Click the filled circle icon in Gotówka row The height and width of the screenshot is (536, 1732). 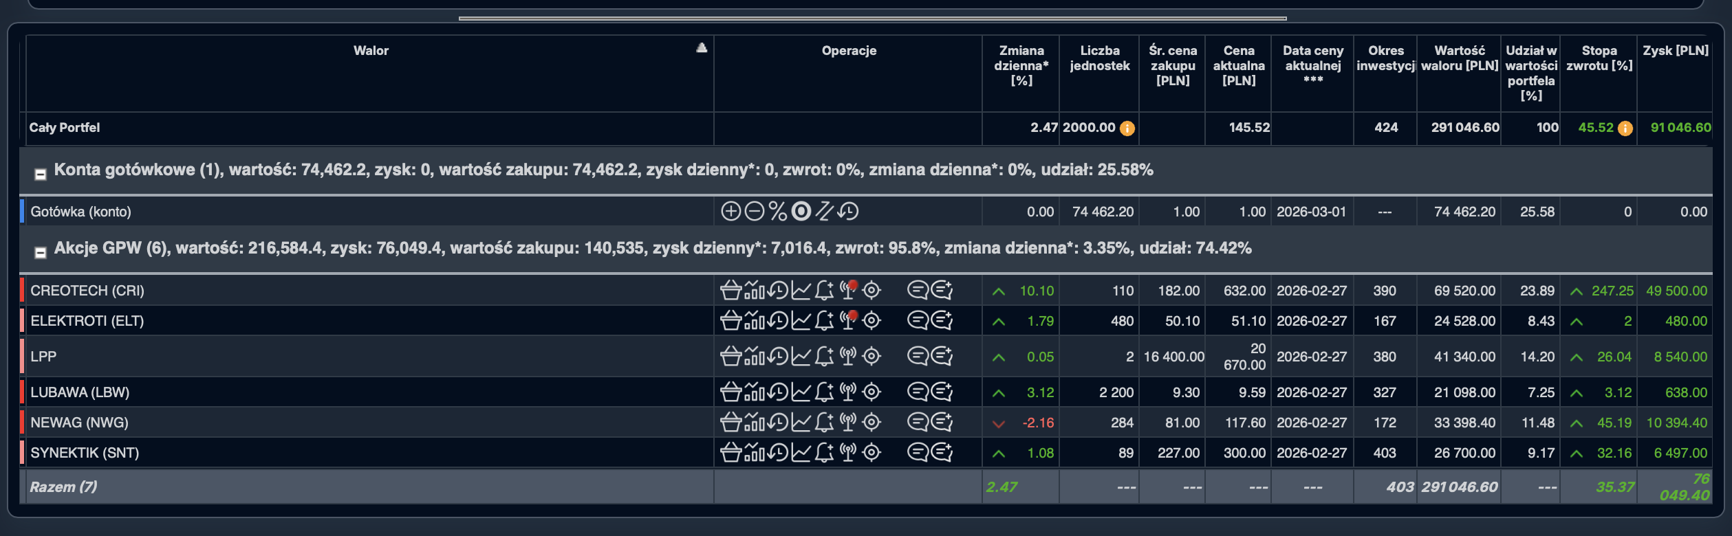pos(801,211)
